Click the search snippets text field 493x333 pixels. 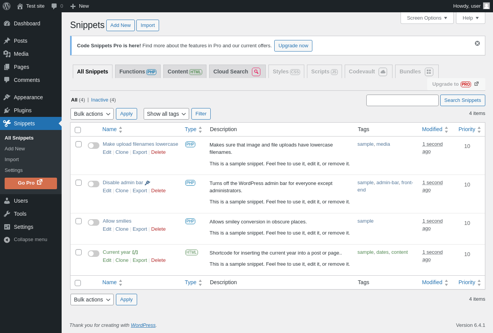tap(402, 100)
